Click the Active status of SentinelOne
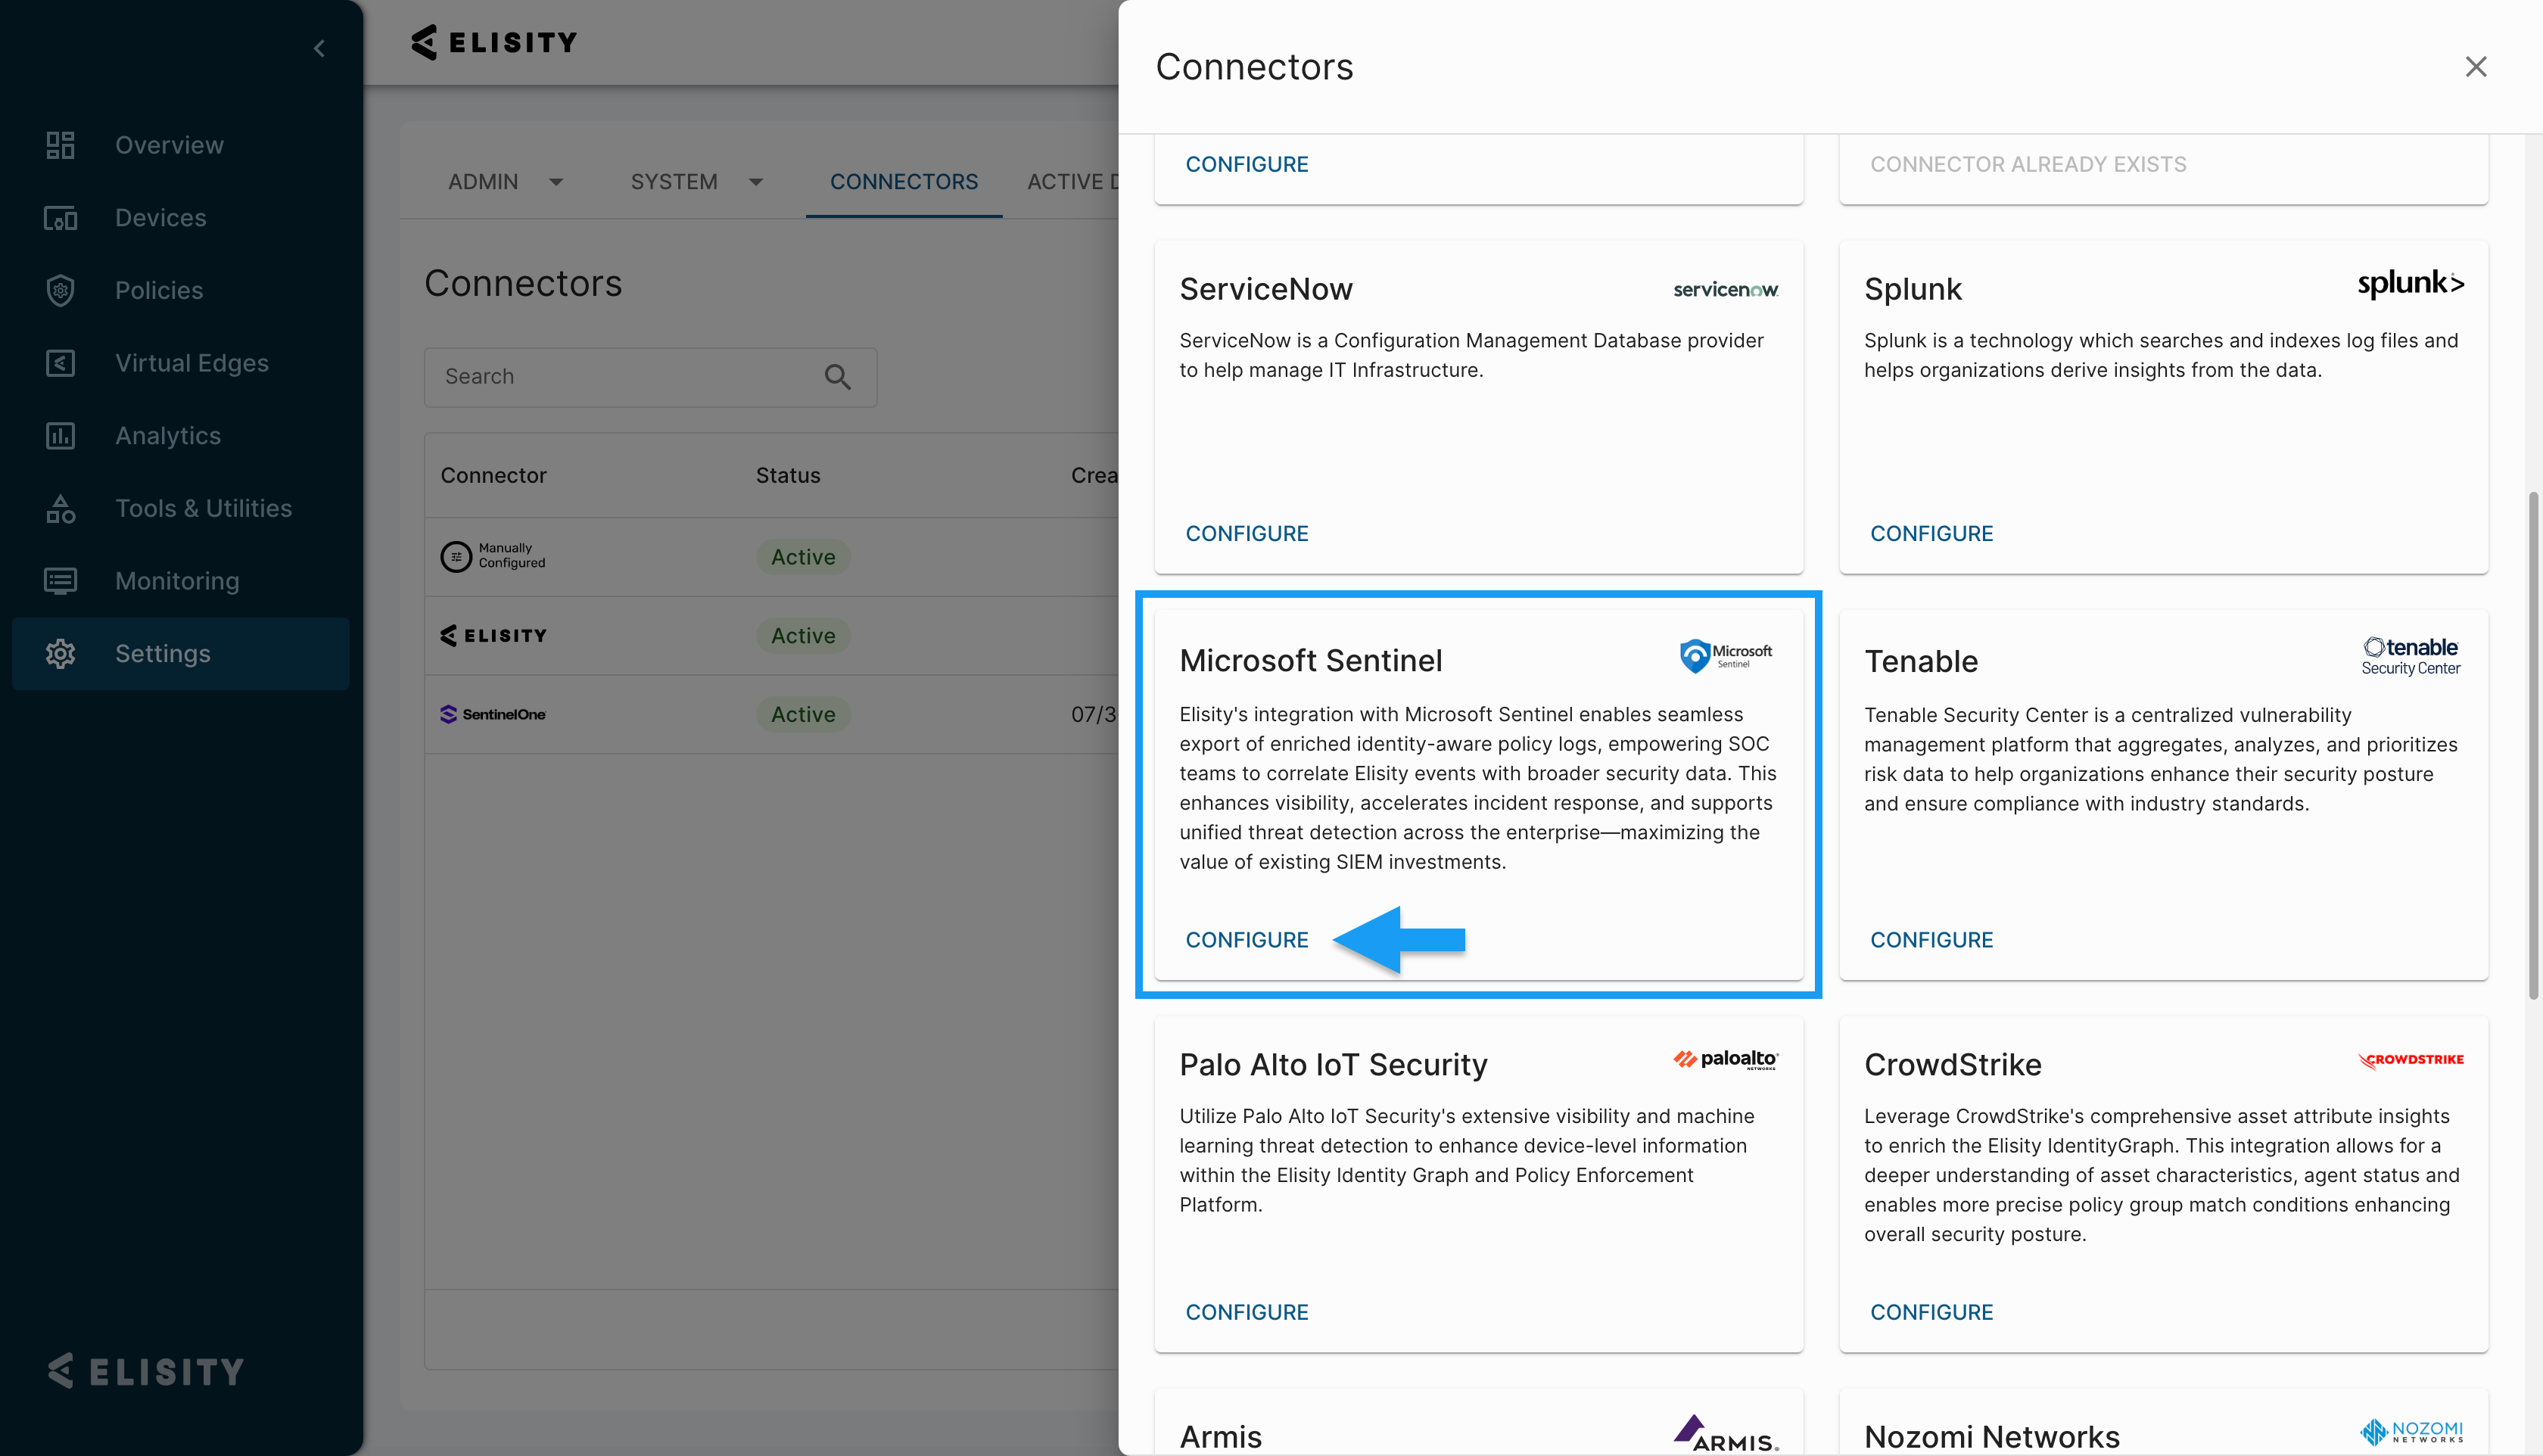Screen dimensions: 2543x1456 [x=803, y=714]
